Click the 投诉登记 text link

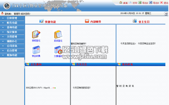(58, 41)
